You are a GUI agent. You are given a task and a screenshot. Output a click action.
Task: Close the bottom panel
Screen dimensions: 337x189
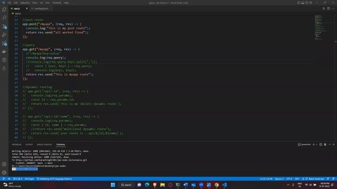(333, 145)
